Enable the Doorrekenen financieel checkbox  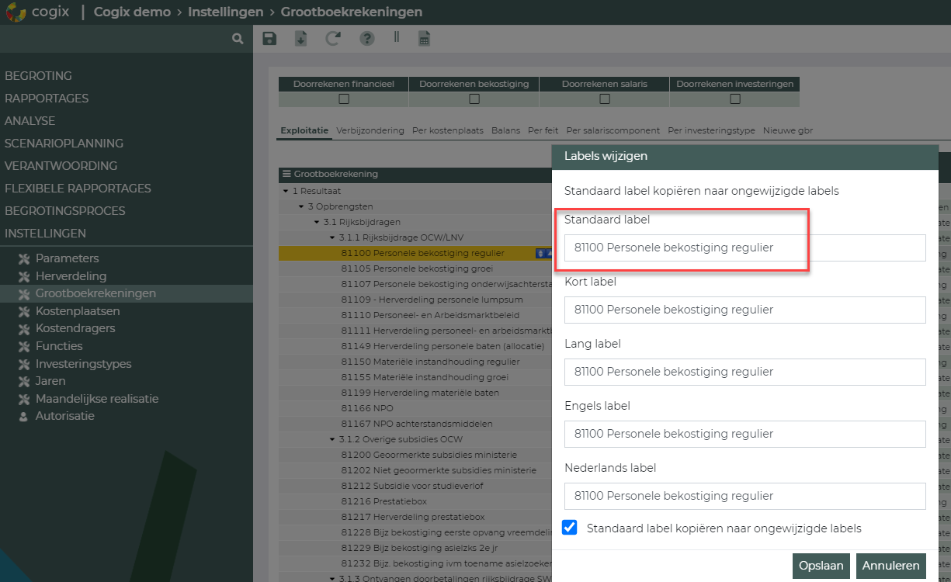[x=344, y=99]
